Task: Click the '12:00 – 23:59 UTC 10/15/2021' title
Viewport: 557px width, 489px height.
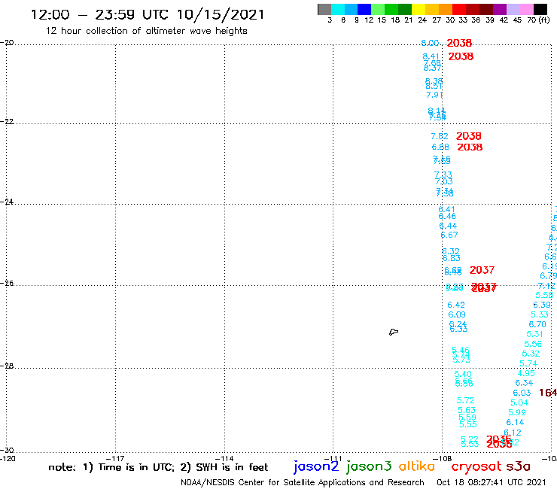Action: 148,15
